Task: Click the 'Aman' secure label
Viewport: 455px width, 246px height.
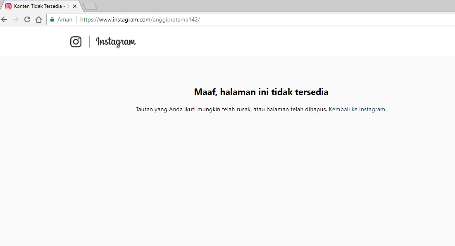Action: [x=65, y=19]
